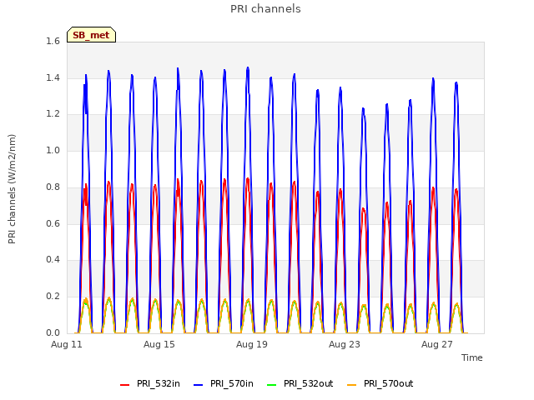Select the PRI_532in legend entry
The height and width of the screenshot is (400, 534).
(x=150, y=383)
